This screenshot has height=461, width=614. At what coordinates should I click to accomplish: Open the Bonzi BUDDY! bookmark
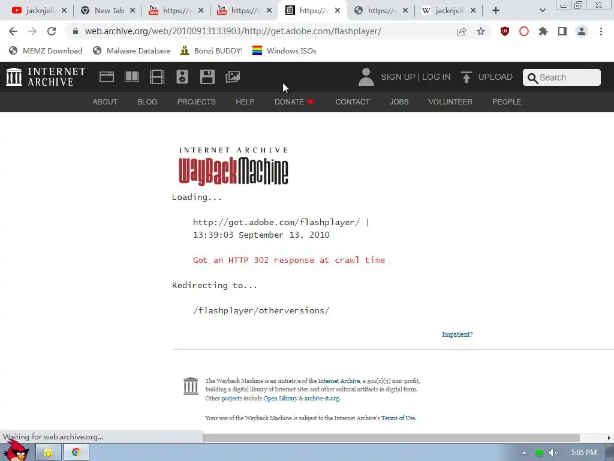(x=212, y=50)
